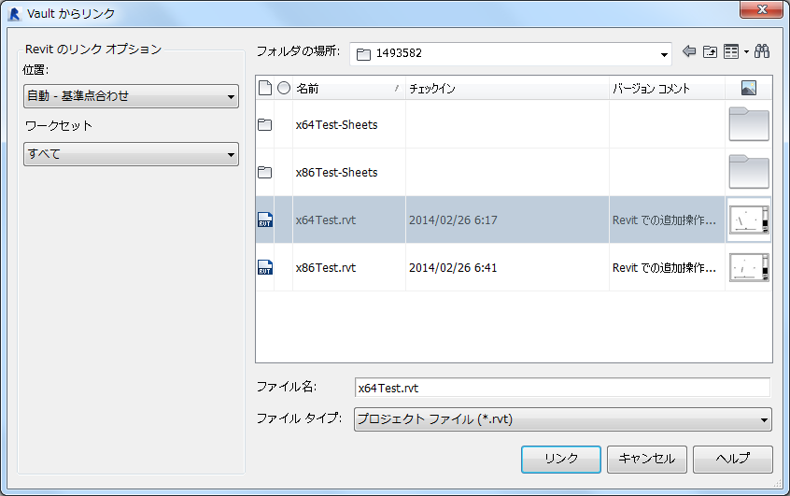Select the x86Test.rvt file name
Screen dimensions: 790x496
point(326,268)
